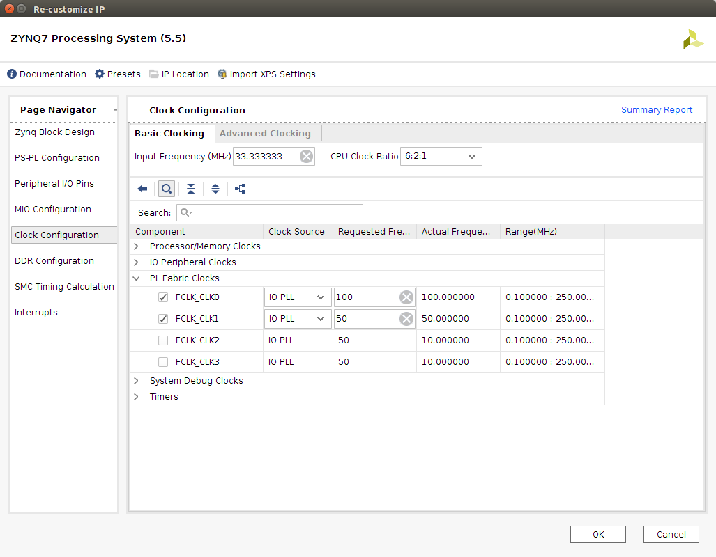This screenshot has width=716, height=557.
Task: Open SMC Timing Calculation page
Action: coord(64,286)
